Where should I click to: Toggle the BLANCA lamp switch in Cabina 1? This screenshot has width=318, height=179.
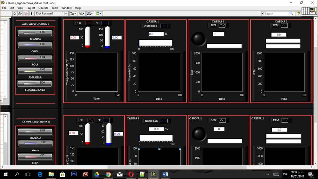[x=35, y=33]
